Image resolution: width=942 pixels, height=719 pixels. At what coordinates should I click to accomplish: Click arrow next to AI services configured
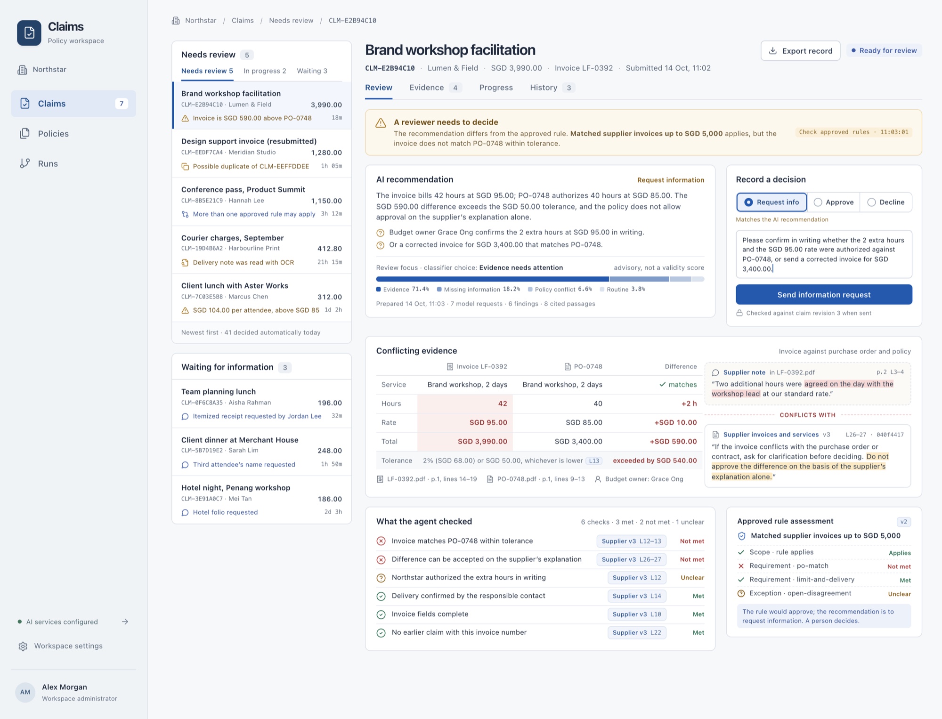(x=125, y=622)
